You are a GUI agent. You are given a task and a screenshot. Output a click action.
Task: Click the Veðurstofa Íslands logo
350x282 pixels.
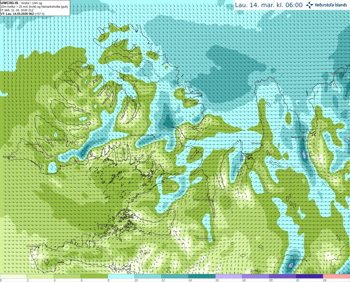click(326, 5)
